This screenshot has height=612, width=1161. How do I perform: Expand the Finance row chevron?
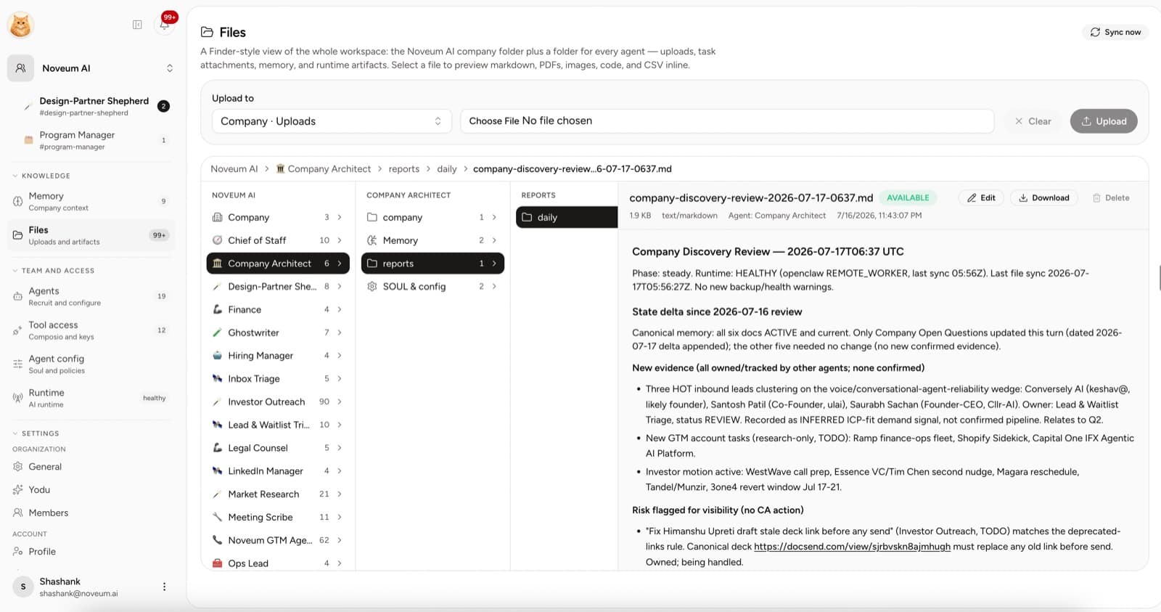coord(340,309)
